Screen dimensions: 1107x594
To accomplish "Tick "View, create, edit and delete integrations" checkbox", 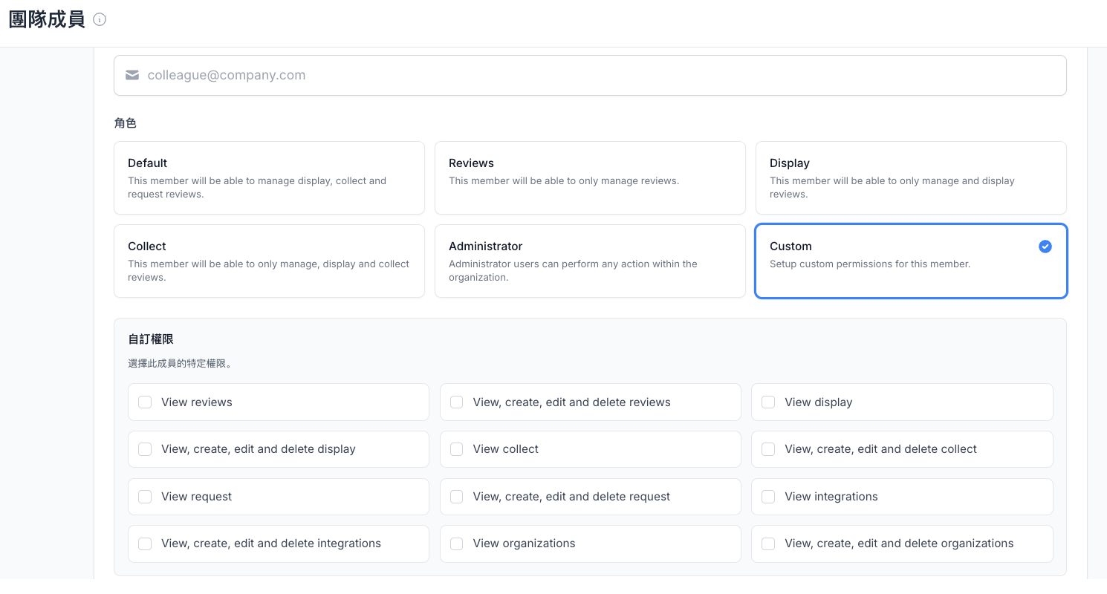I will coord(145,544).
